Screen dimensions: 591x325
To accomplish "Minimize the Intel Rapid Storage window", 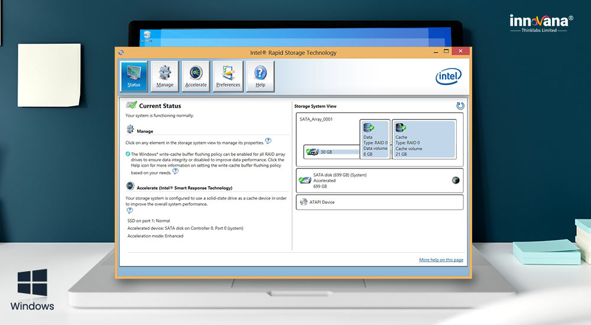I will point(436,52).
